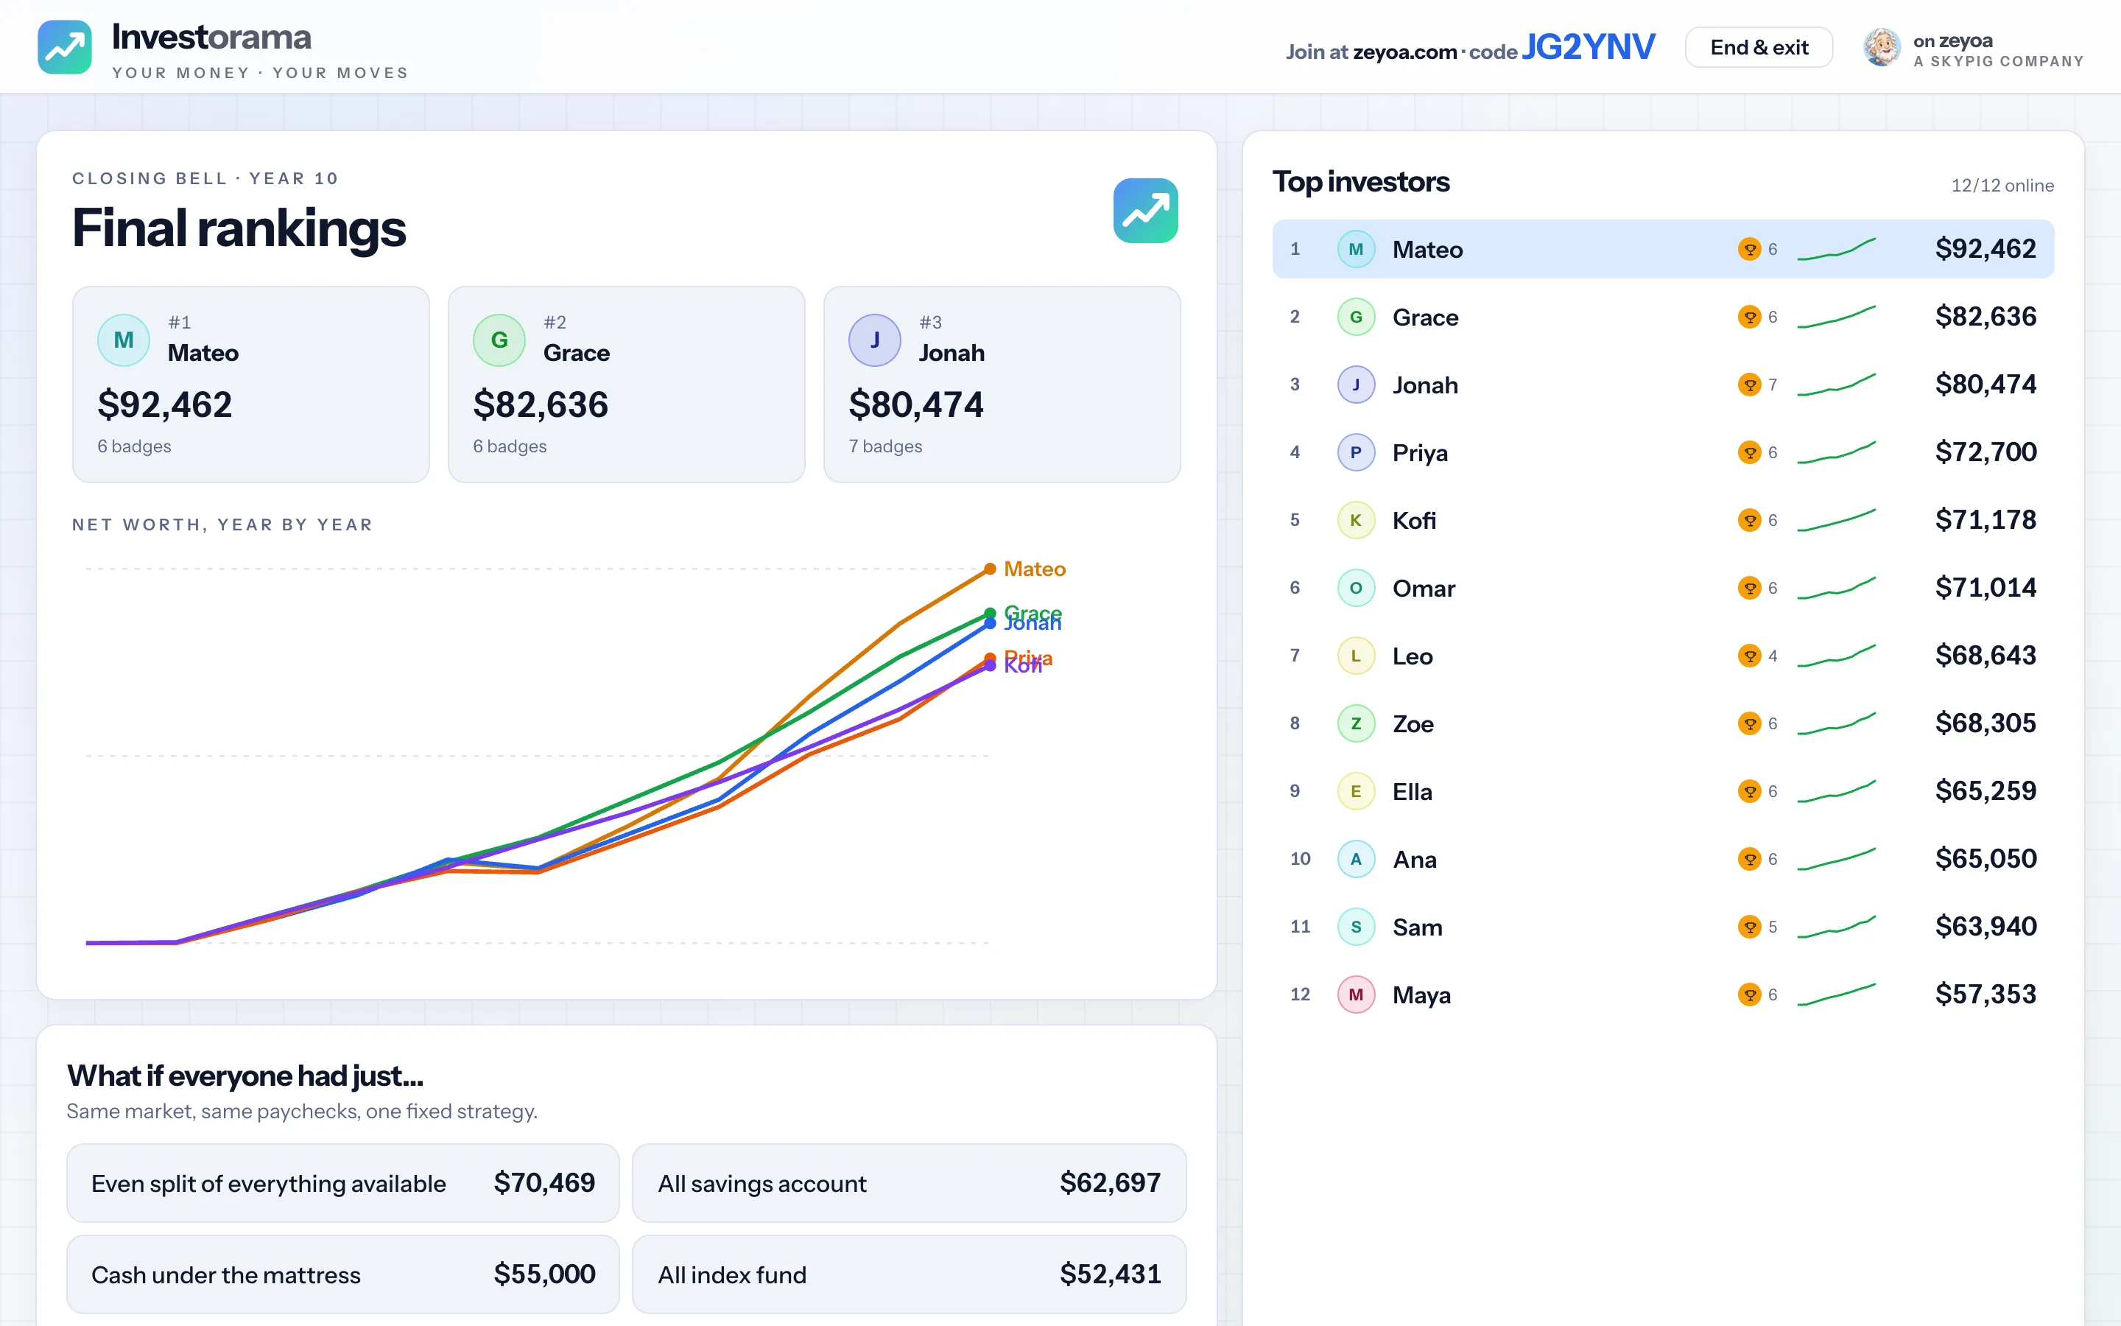This screenshot has width=2121, height=1326.
Task: Click Grace's sparkline chart in leaderboard
Action: click(x=1836, y=317)
